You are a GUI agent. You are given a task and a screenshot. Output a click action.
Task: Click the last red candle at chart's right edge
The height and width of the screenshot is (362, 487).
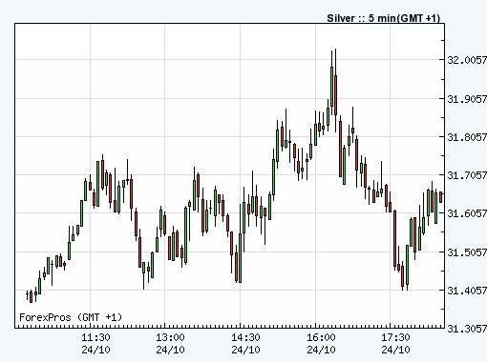[x=441, y=197]
